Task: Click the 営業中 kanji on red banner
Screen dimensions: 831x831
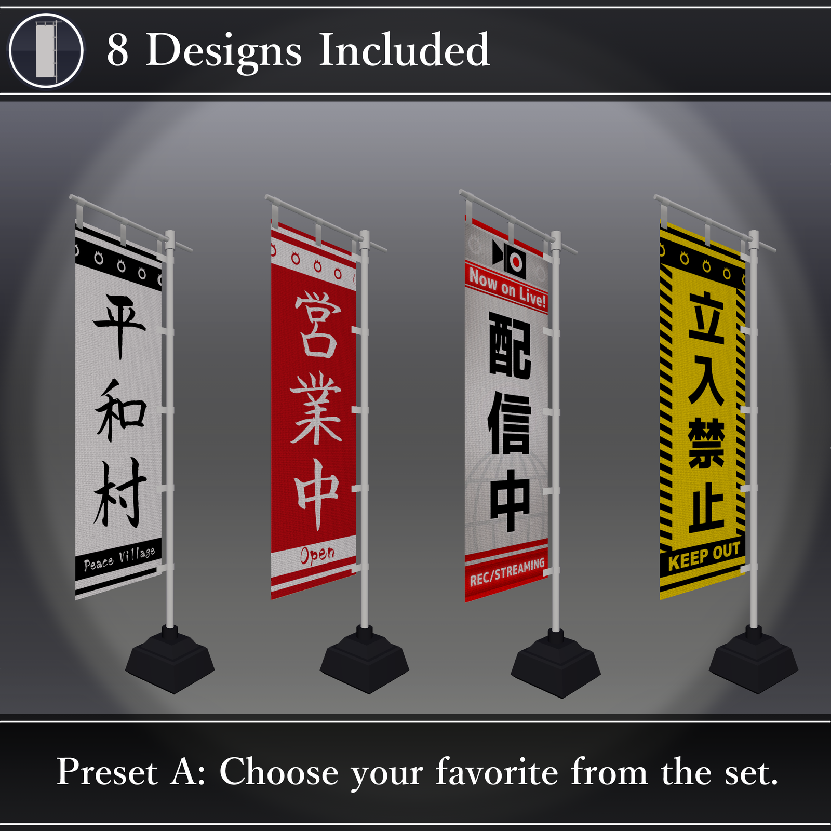Action: click(x=316, y=410)
